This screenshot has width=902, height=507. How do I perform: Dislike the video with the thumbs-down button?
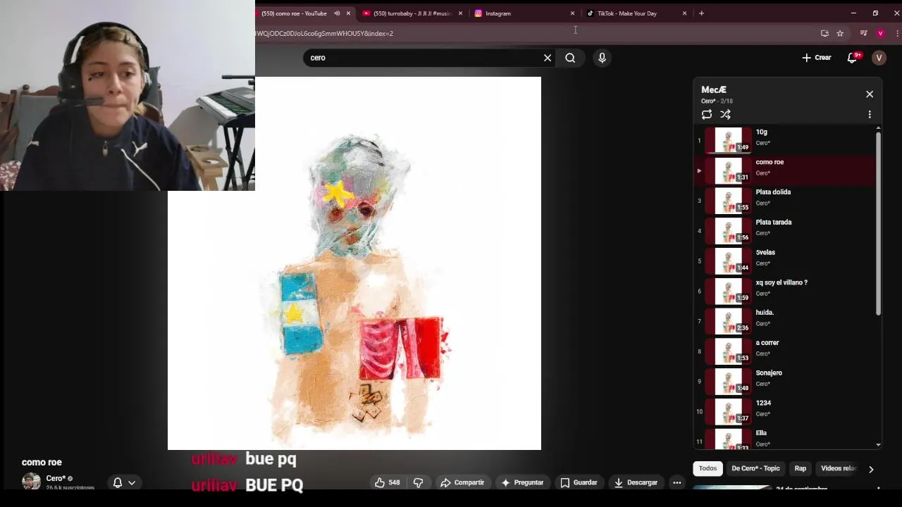419,482
